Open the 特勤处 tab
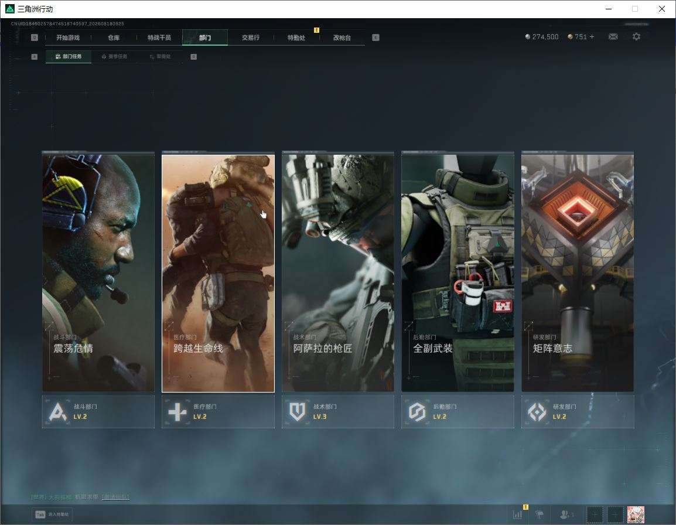 tap(296, 37)
